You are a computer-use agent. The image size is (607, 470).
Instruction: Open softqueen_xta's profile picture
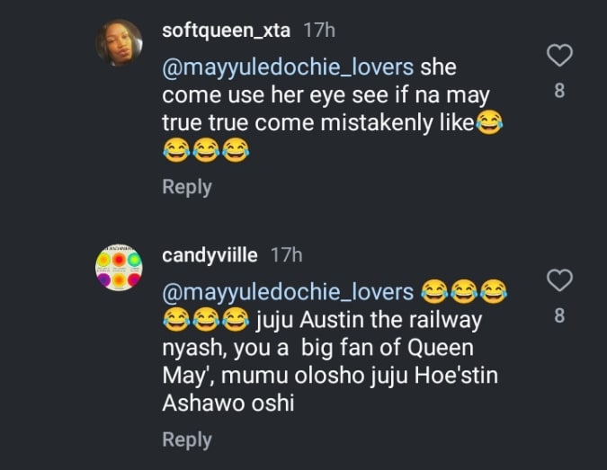point(119,42)
